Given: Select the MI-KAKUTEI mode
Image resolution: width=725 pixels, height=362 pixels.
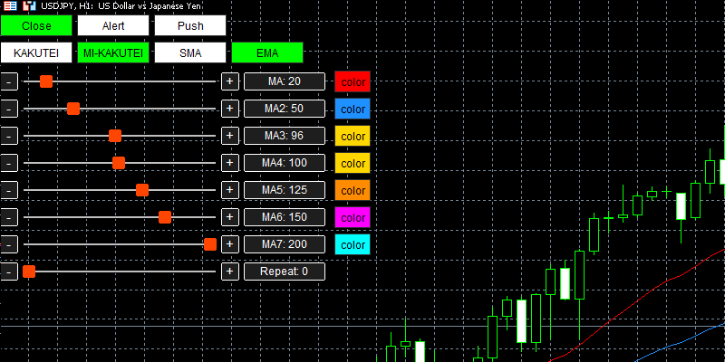Looking at the screenshot, I should pyautogui.click(x=113, y=53).
